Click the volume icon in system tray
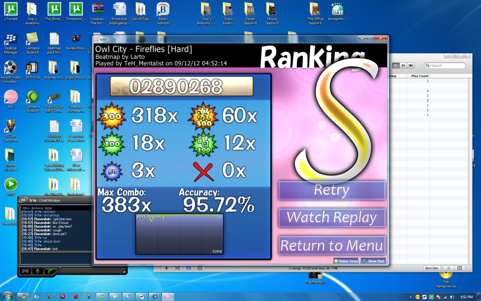481x301 pixels. coord(452,297)
